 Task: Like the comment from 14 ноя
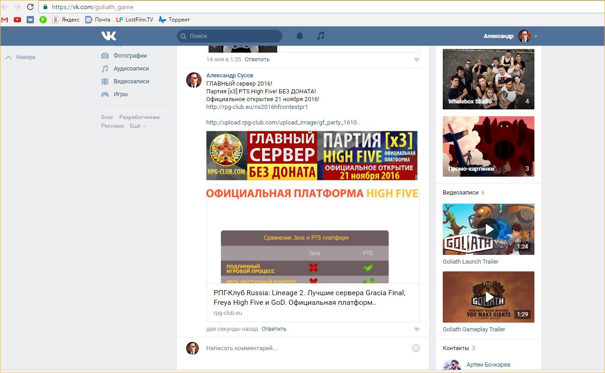417,59
